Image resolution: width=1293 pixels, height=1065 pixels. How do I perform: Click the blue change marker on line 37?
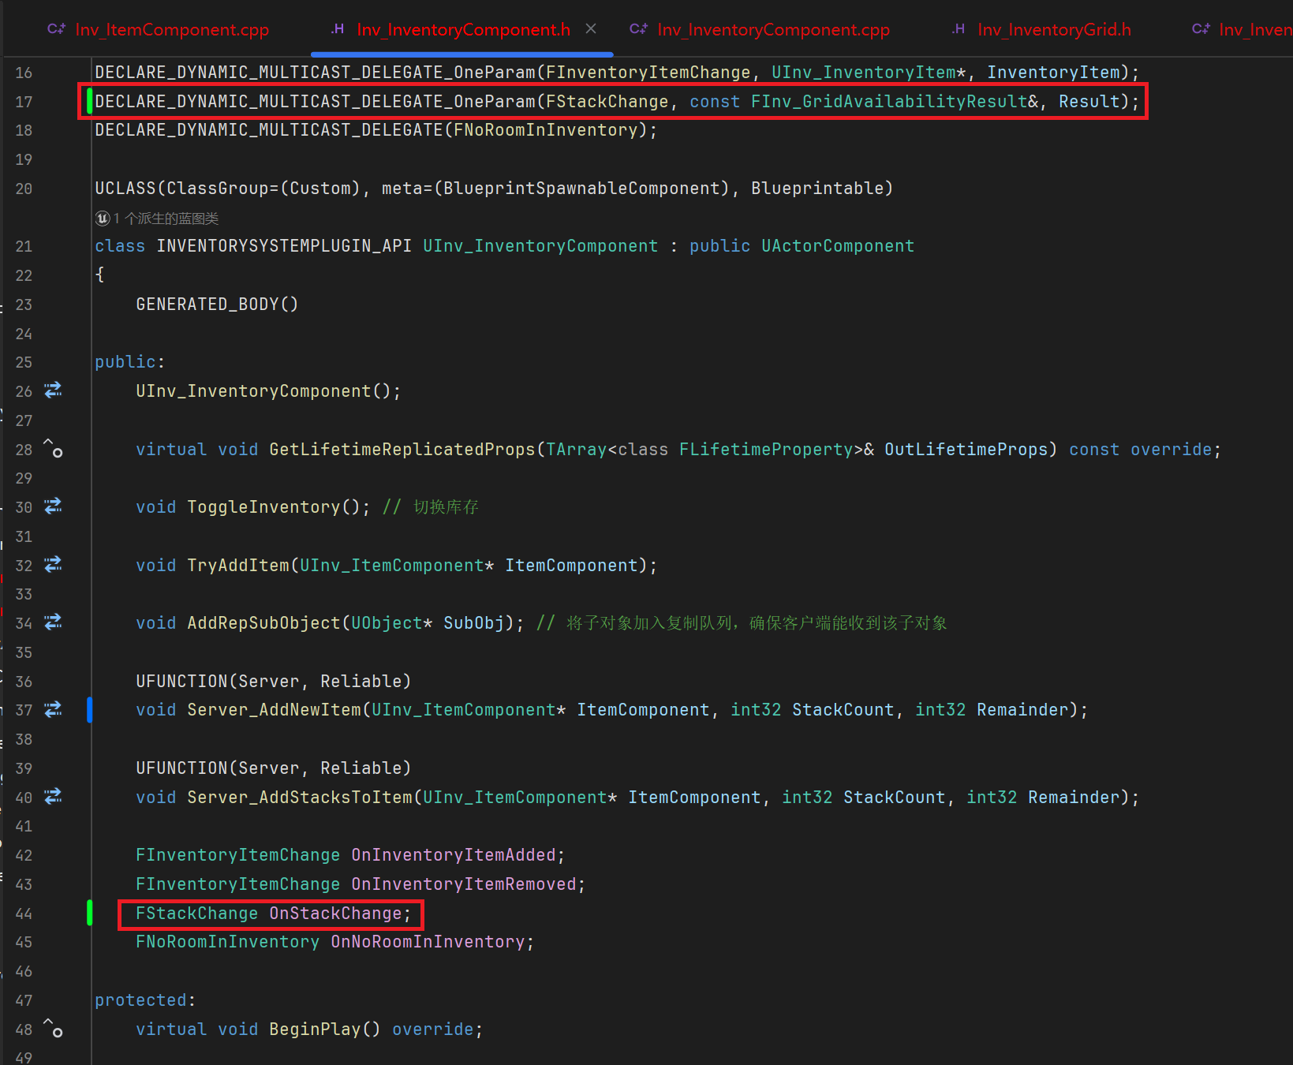click(90, 710)
